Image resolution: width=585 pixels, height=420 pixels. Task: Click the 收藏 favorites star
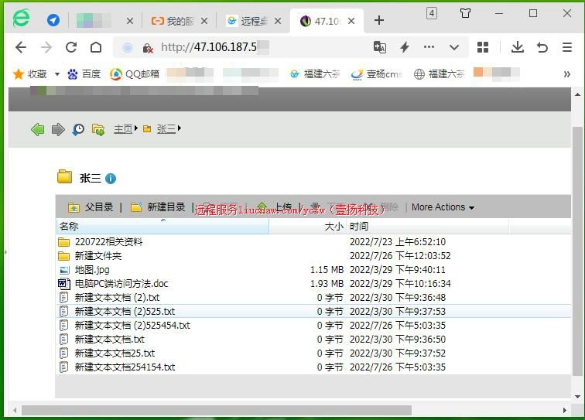[x=19, y=74]
